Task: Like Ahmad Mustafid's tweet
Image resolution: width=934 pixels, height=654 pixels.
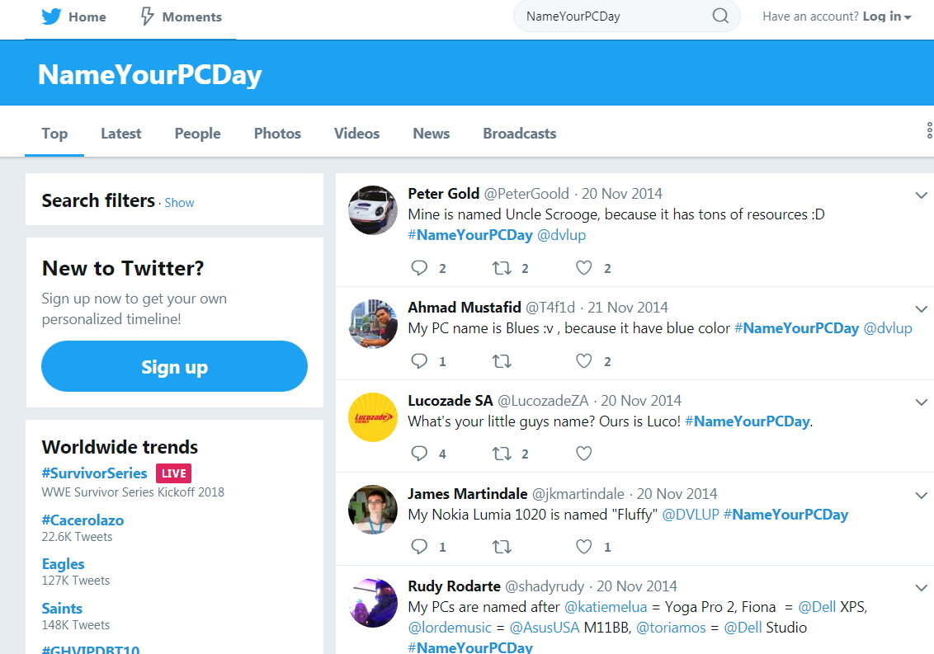Action: tap(584, 361)
